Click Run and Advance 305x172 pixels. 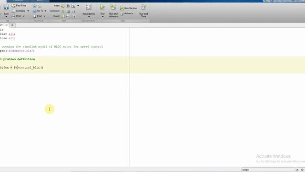click(113, 11)
